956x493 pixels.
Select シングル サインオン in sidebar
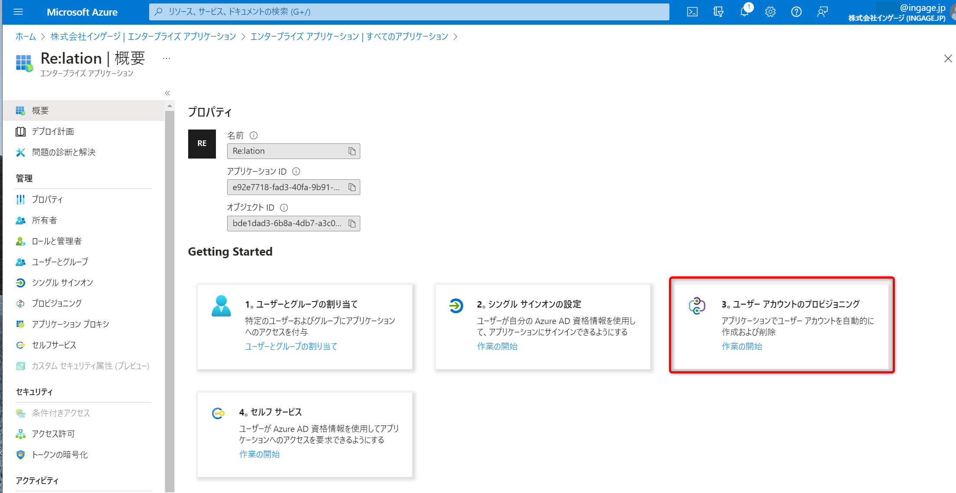[x=62, y=283]
